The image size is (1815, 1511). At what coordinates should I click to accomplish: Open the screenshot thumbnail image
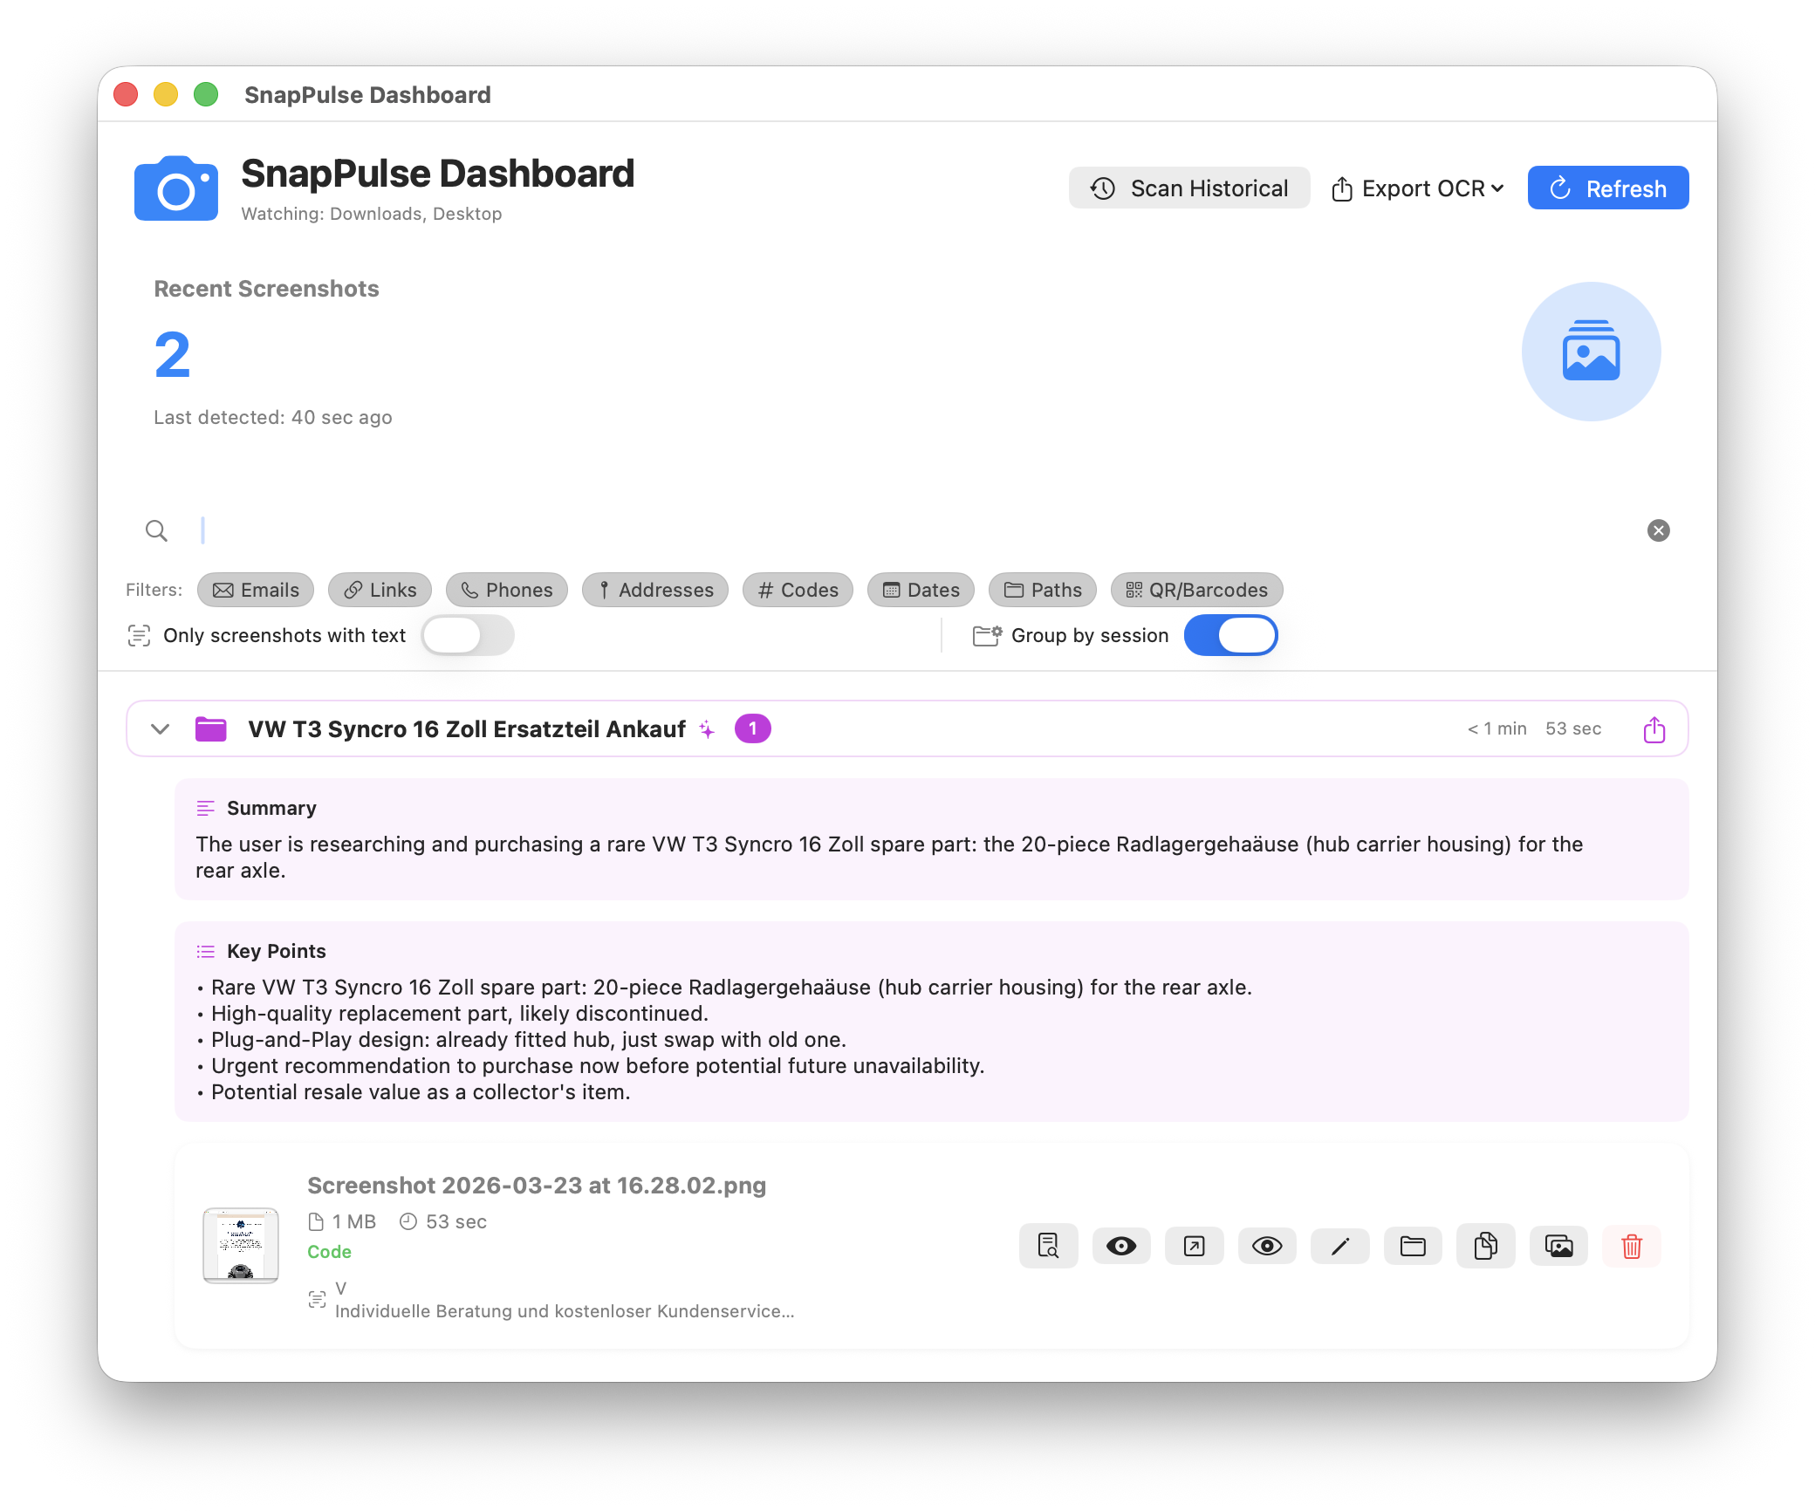[241, 1246]
